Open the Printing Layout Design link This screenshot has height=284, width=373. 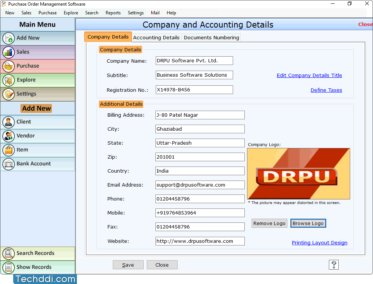[x=319, y=243]
